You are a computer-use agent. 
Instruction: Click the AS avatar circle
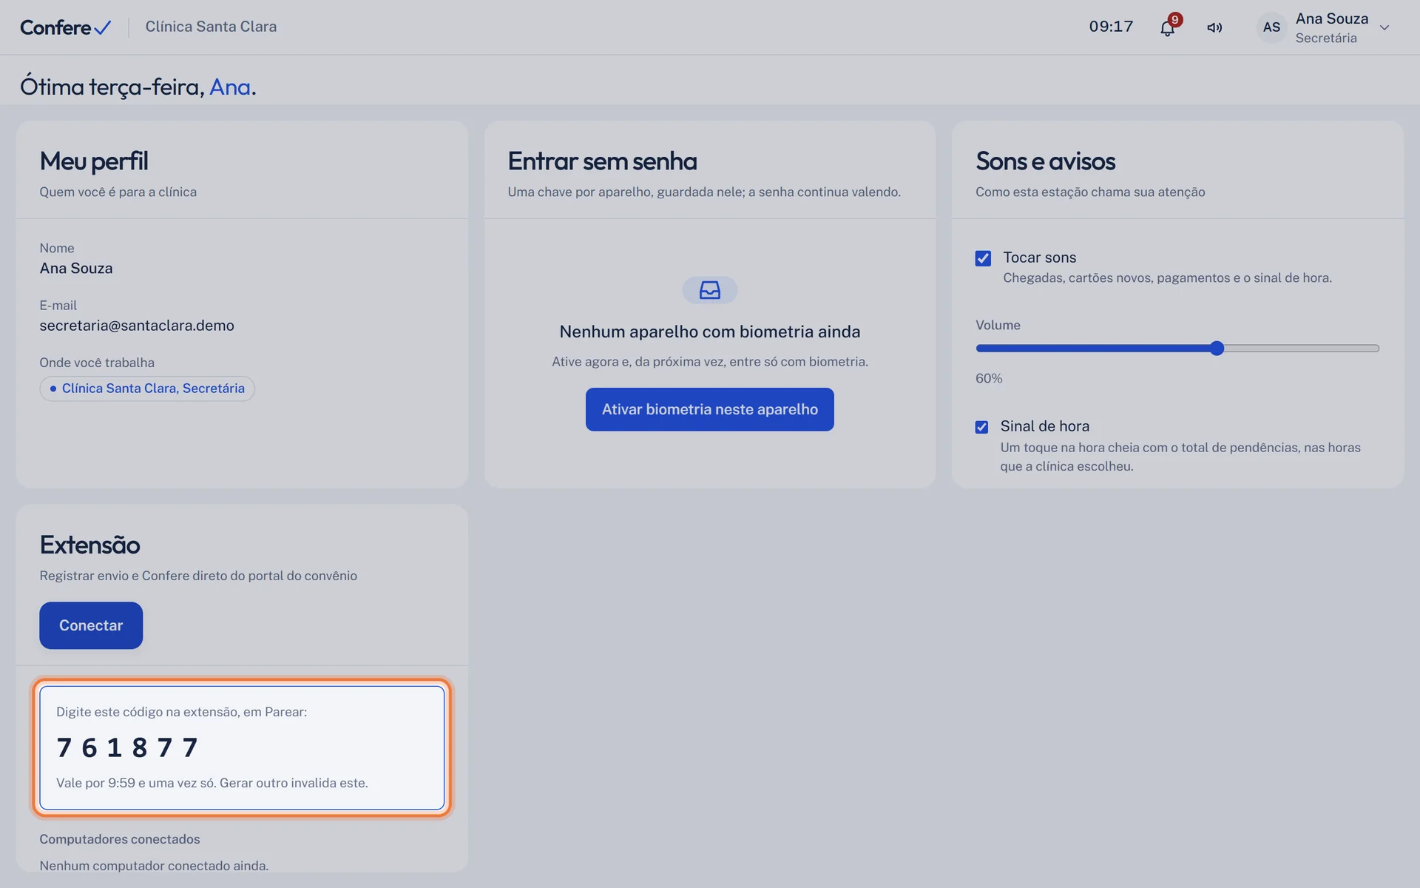point(1271,27)
